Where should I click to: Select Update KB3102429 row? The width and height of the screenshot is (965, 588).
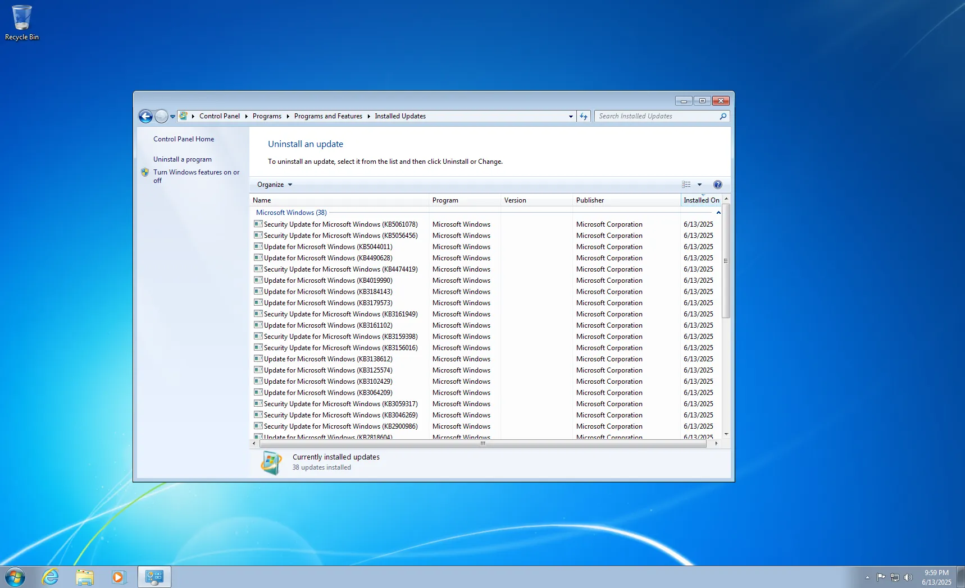click(486, 382)
